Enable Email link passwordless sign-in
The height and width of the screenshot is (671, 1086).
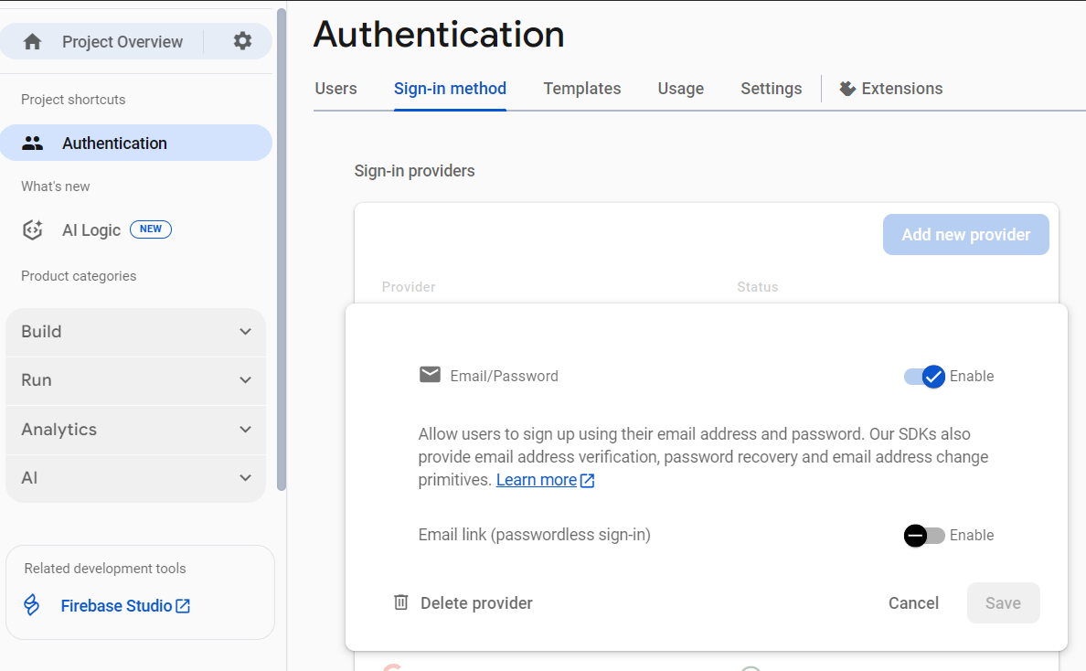(x=923, y=535)
